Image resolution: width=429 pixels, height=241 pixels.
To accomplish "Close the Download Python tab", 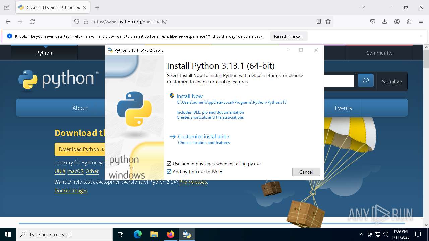I will coord(84,7).
